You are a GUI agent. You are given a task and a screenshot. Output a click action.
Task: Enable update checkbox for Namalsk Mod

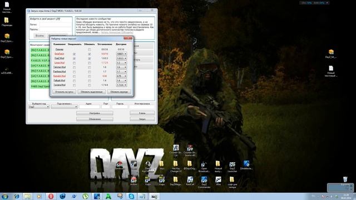pyautogui.click(x=90, y=76)
